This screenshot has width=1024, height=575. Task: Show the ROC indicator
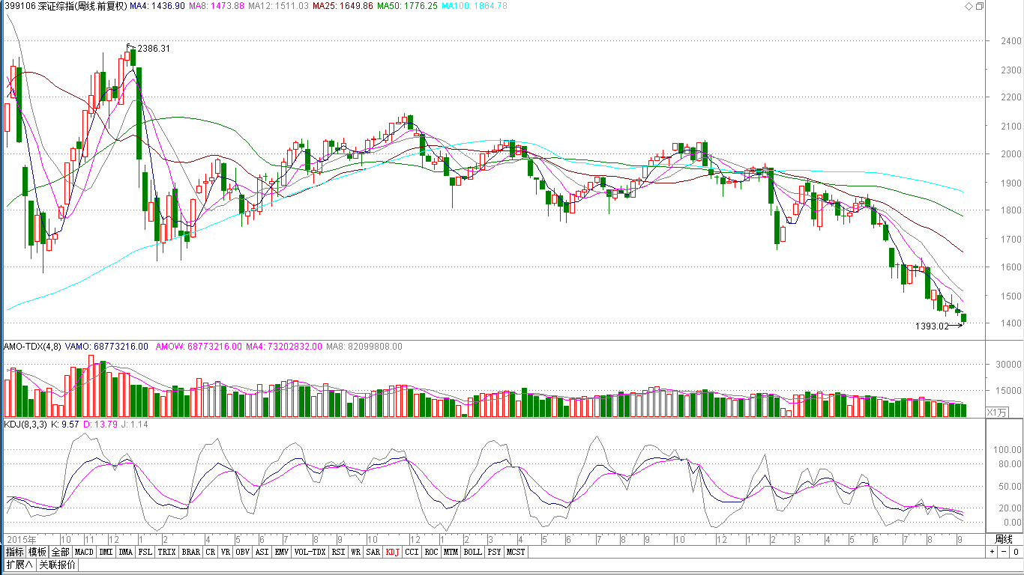pyautogui.click(x=431, y=552)
